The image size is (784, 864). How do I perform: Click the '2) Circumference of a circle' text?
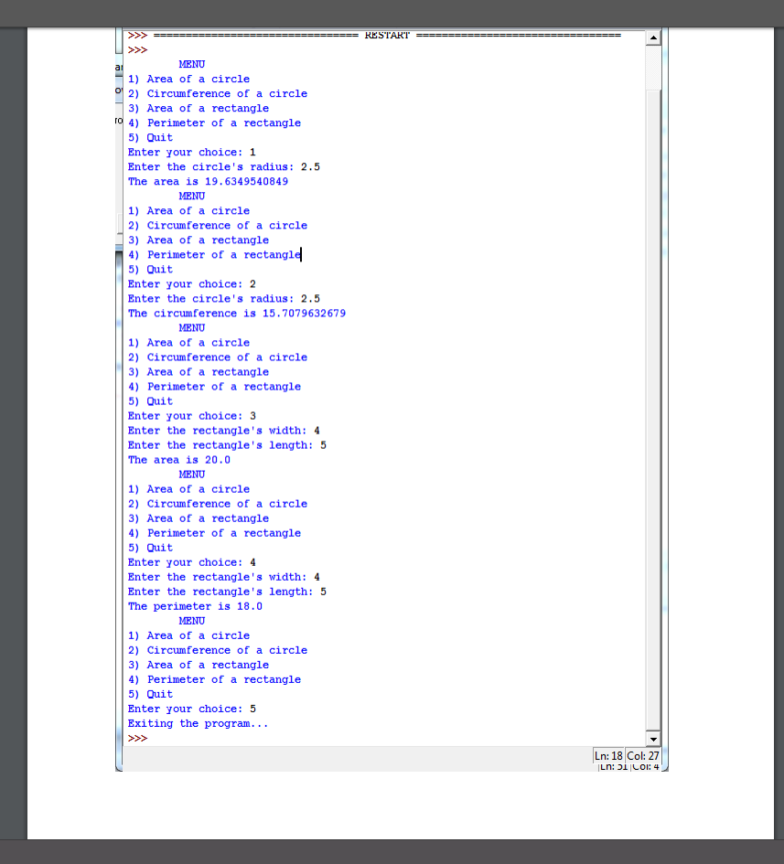pos(218,93)
